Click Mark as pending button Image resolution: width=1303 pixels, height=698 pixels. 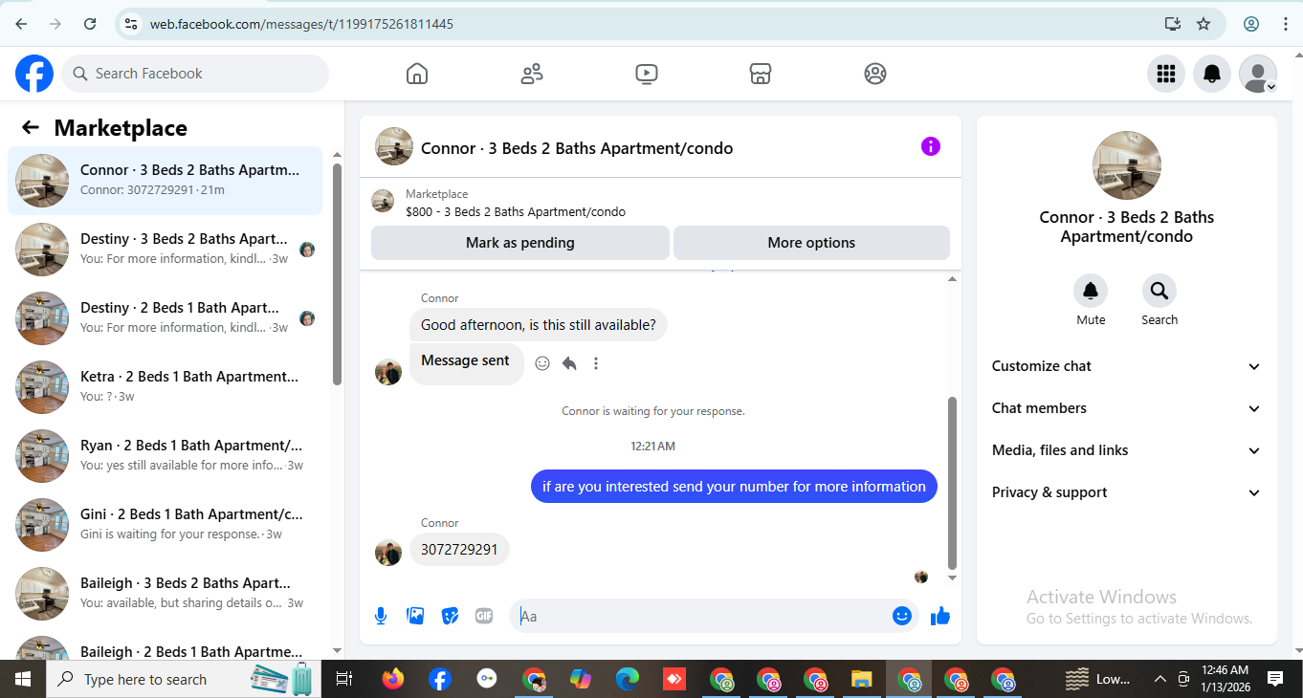pyautogui.click(x=520, y=243)
